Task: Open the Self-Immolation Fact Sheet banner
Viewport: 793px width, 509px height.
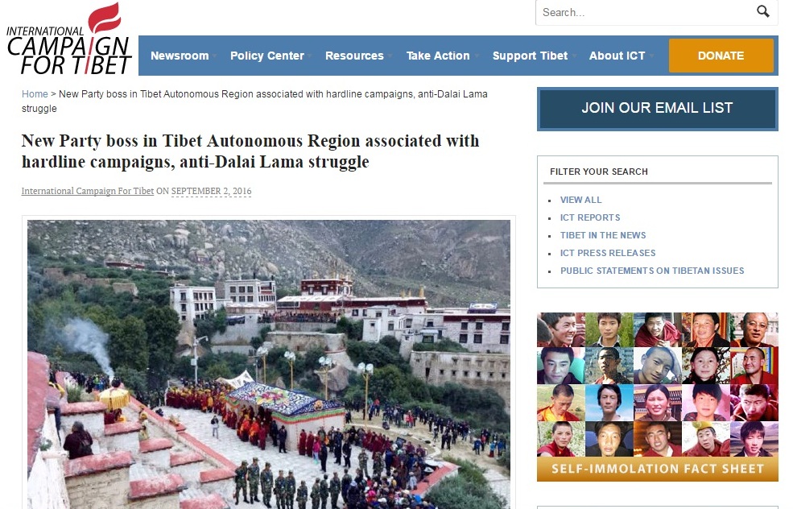Action: tap(657, 397)
